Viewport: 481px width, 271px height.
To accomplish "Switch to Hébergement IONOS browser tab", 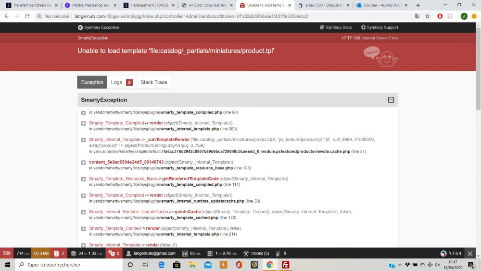I will tap(149, 5).
